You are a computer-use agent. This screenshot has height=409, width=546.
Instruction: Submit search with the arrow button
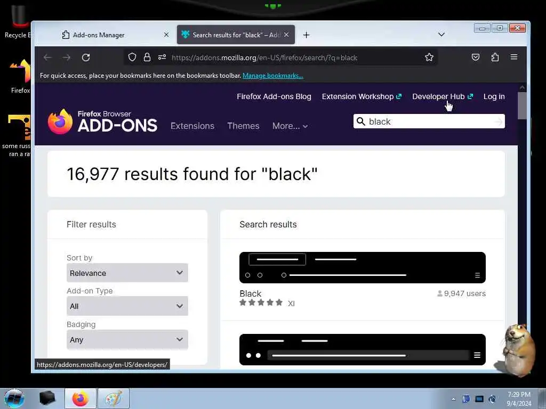(x=499, y=121)
